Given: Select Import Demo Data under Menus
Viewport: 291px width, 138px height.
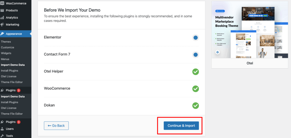Looking at the screenshot, I should [13, 65].
